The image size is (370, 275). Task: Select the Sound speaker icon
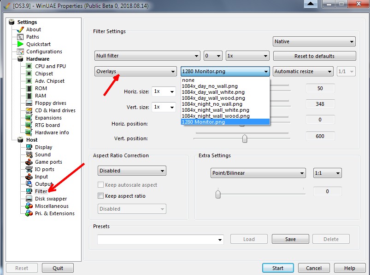(29, 155)
